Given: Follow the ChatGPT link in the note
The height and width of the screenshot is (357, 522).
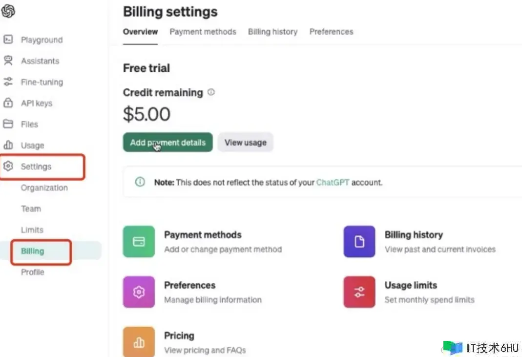Looking at the screenshot, I should pos(333,183).
